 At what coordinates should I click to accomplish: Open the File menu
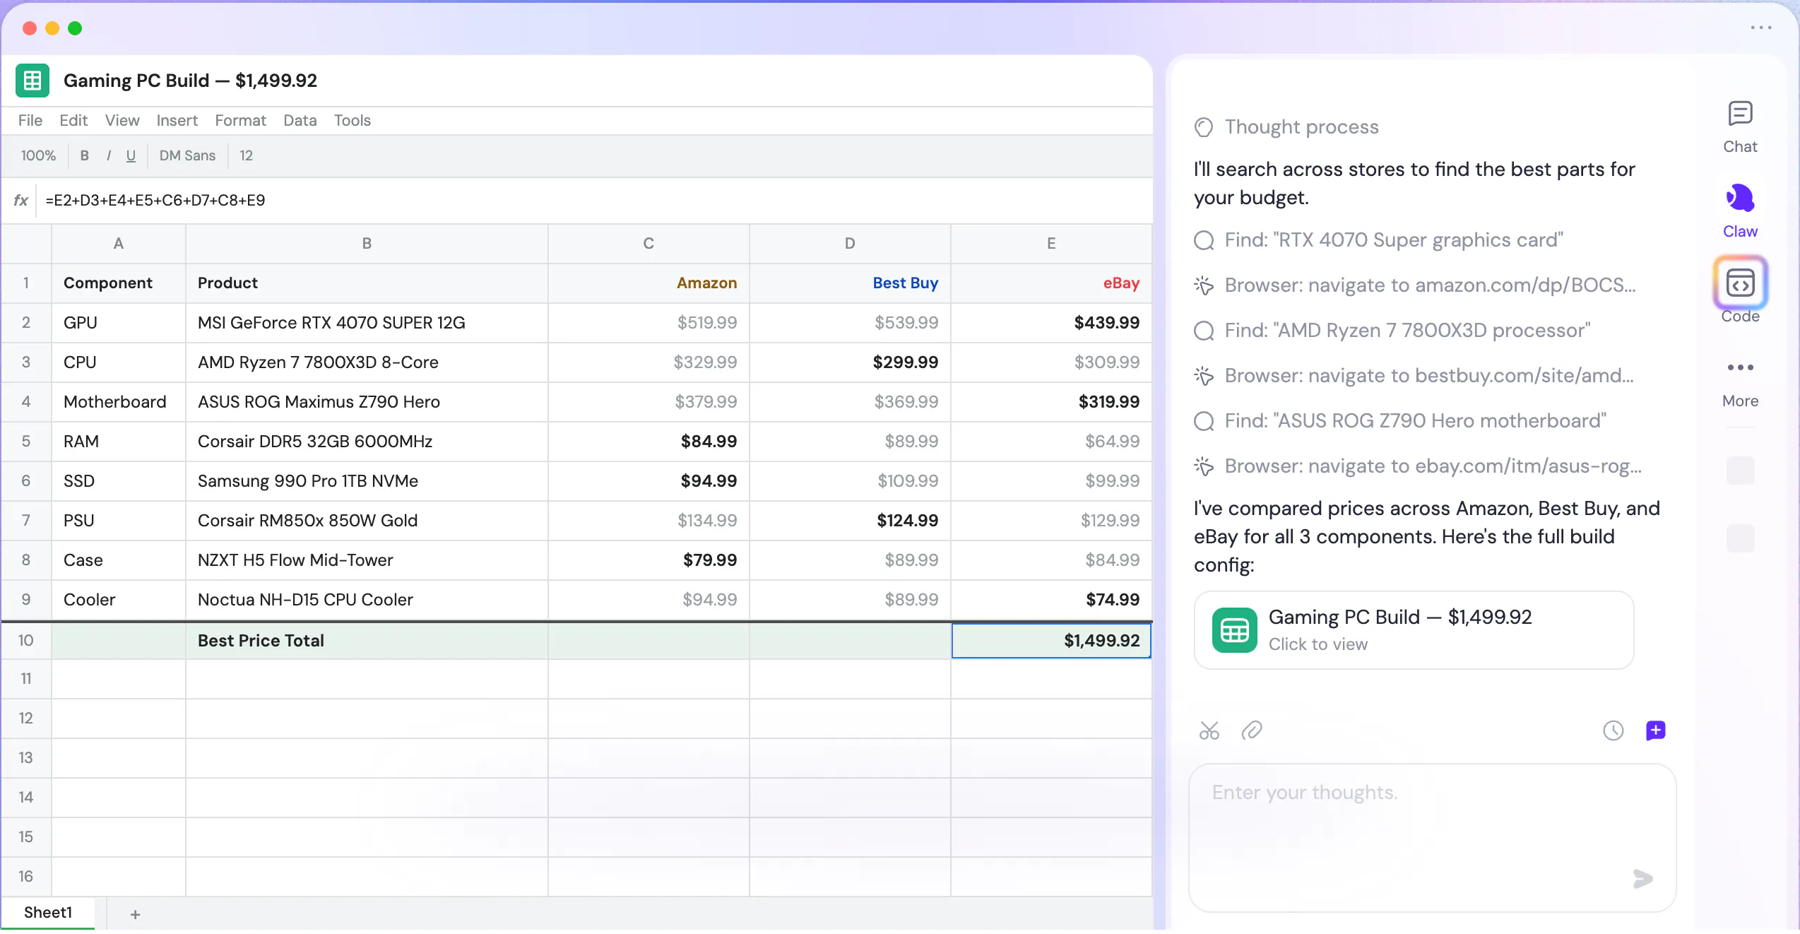click(30, 120)
